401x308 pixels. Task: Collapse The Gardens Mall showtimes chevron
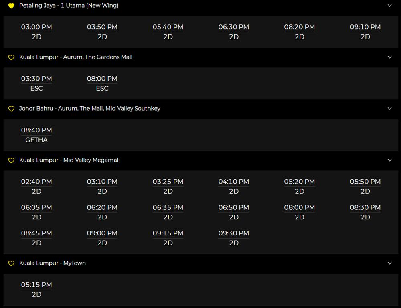tap(389, 57)
